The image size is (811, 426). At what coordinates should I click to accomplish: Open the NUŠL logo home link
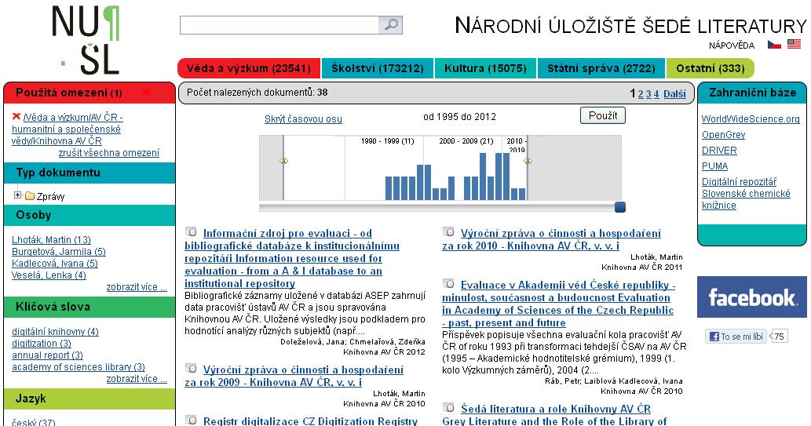click(86, 39)
